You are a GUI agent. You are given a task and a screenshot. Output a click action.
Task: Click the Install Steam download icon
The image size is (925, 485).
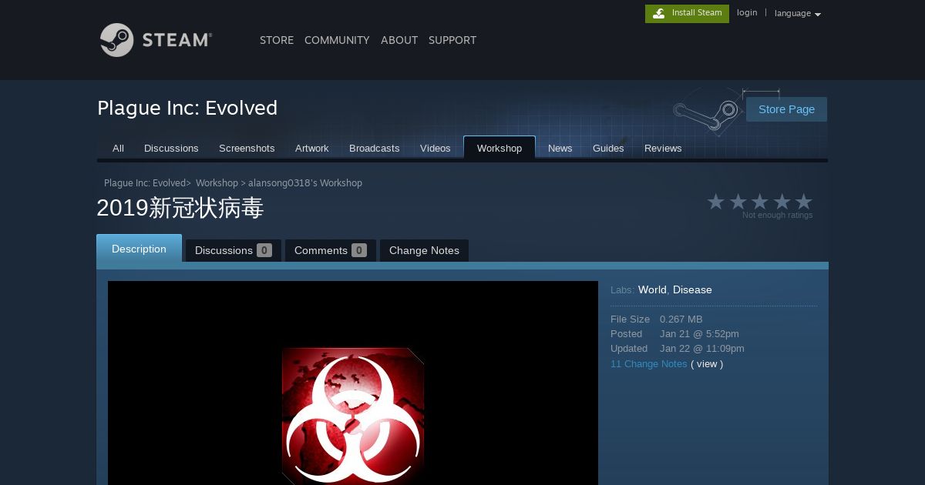(x=659, y=13)
